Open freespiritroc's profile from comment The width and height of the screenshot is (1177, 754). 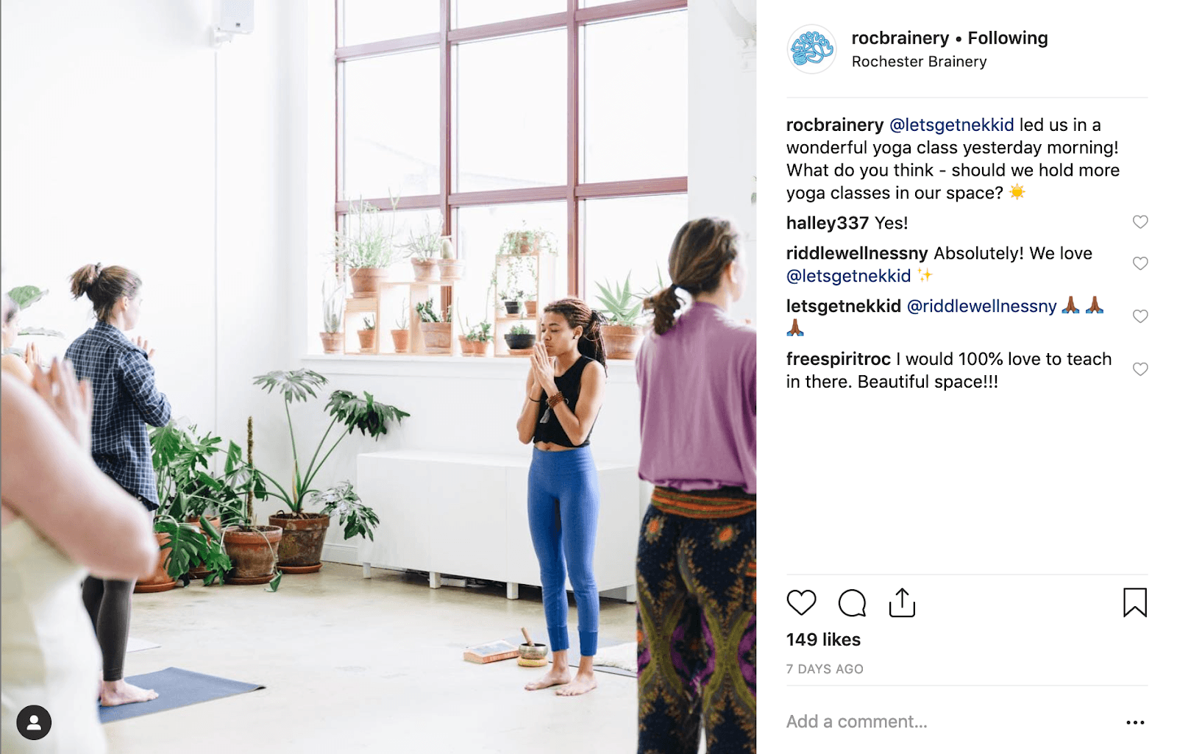(x=839, y=359)
